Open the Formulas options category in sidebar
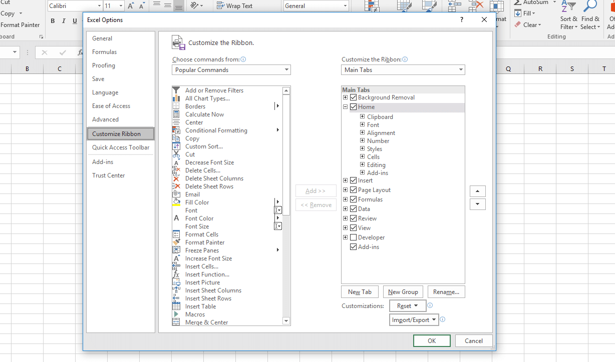615x362 pixels. tap(104, 52)
